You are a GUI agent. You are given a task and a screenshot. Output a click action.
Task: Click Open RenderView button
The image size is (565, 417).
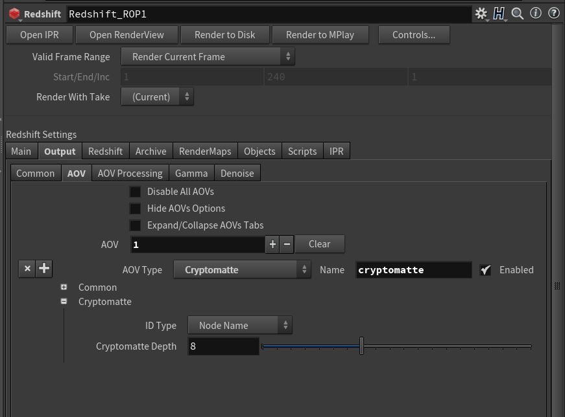coord(127,34)
